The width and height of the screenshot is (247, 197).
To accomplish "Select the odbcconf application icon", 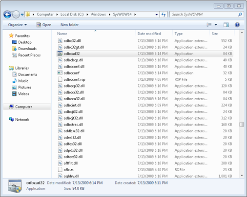I will 60,73.
